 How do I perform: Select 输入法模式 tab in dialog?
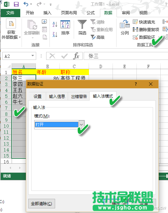pyautogui.click(x=103, y=96)
